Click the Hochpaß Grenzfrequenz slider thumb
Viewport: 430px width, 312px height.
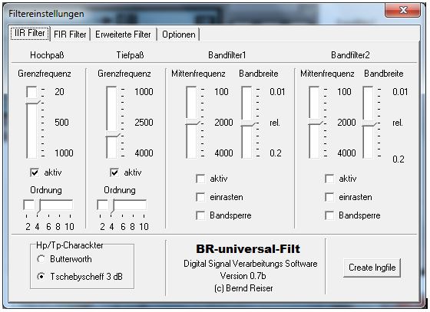click(33, 101)
